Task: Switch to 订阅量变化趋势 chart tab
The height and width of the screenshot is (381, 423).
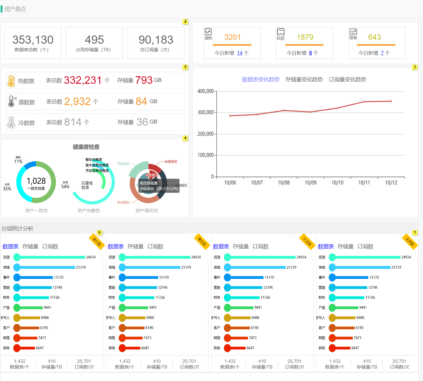Action: click(347, 80)
